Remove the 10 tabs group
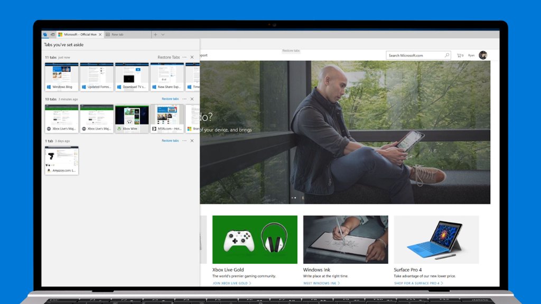 pos(192,99)
